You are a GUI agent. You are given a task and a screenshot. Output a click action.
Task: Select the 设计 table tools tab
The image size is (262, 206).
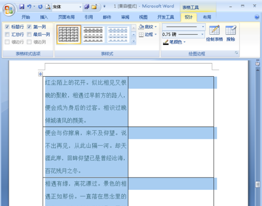[x=189, y=17]
